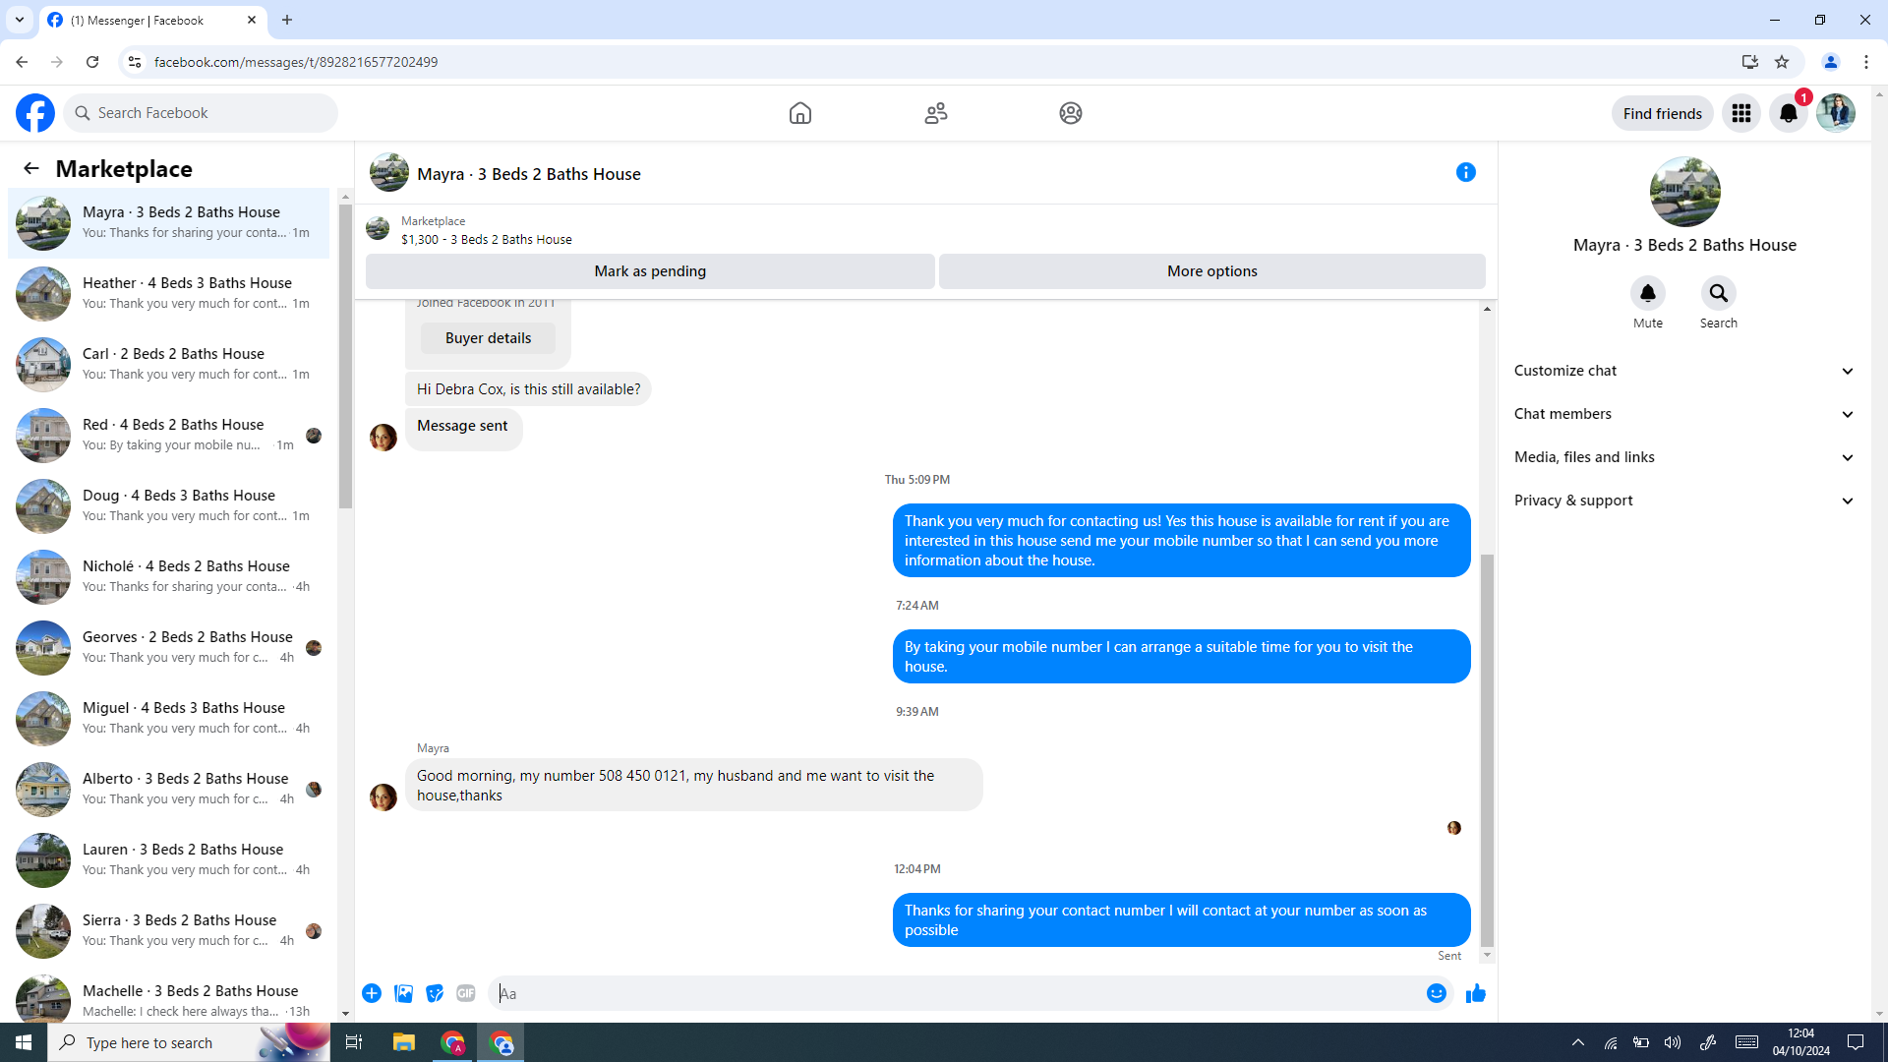
Task: Open Red 4 Beds 2 Baths House chat
Action: [x=169, y=436]
